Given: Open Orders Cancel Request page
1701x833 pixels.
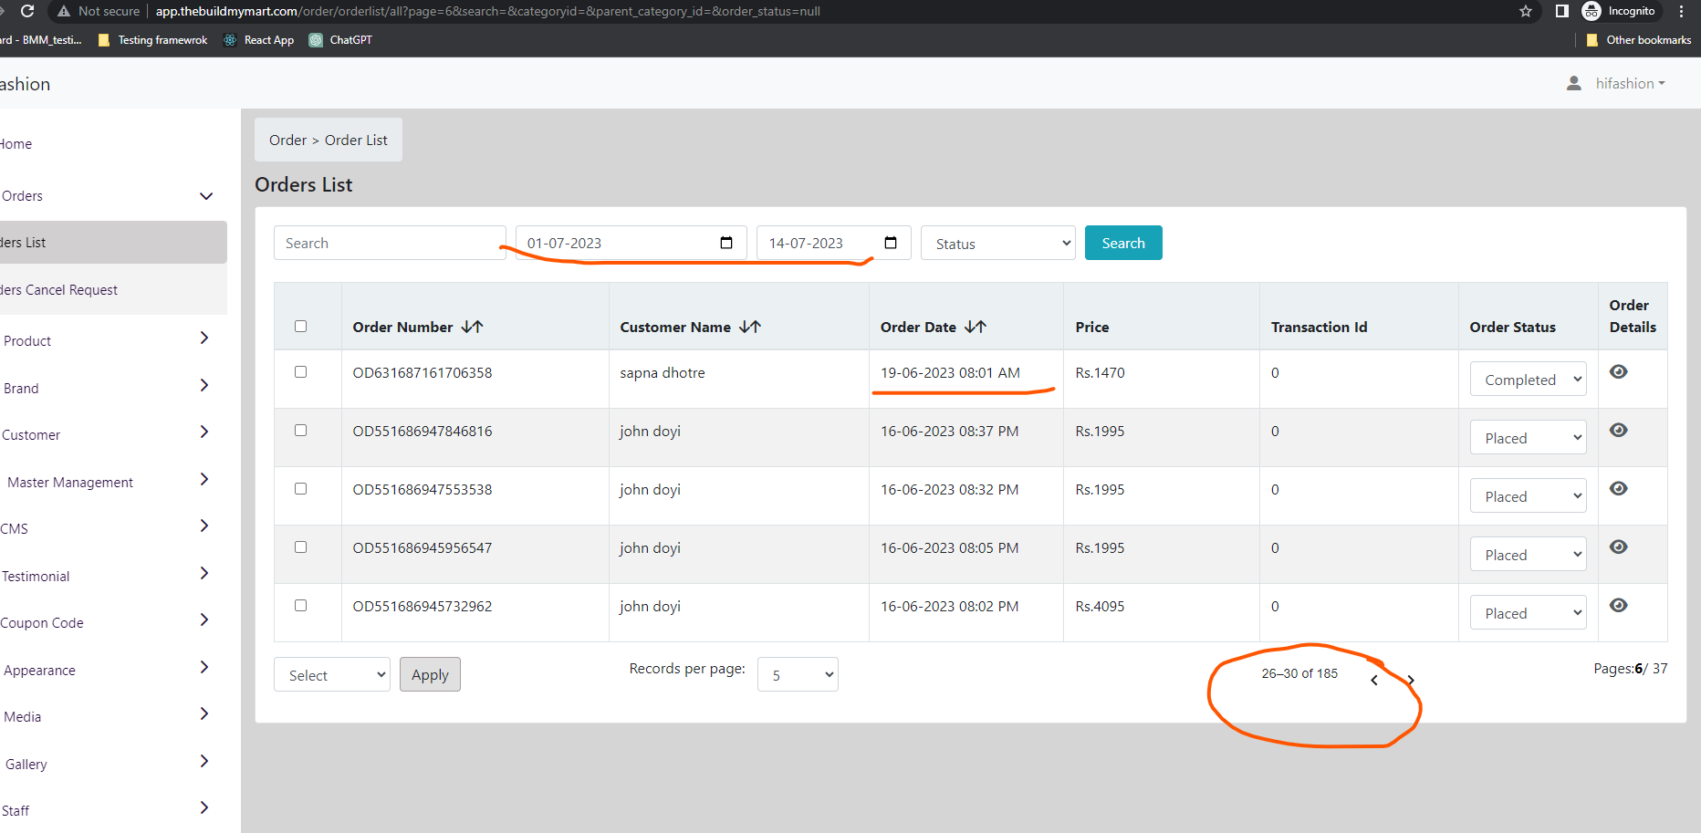Looking at the screenshot, I should tap(113, 289).
